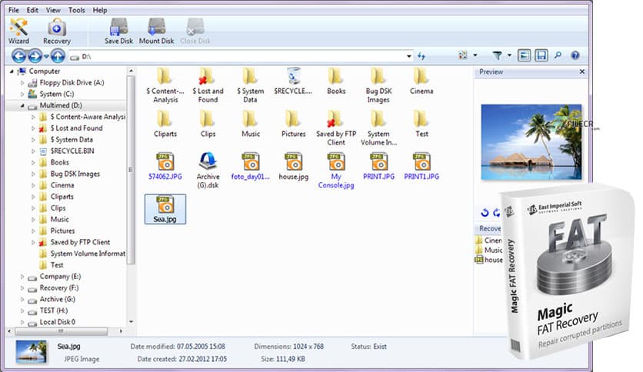Open the View menu
The width and height of the screenshot is (643, 372).
[x=53, y=11]
